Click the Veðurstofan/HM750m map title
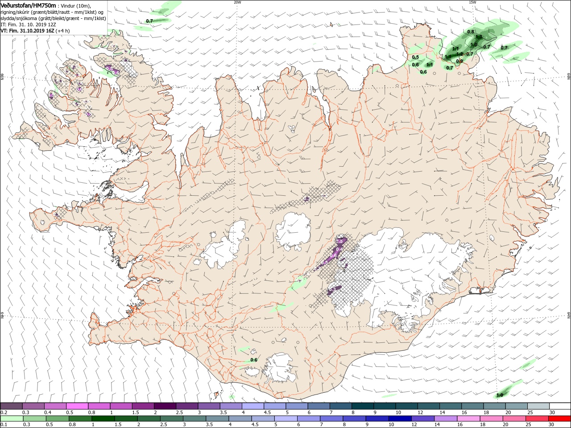571x428 pixels. 29,5
